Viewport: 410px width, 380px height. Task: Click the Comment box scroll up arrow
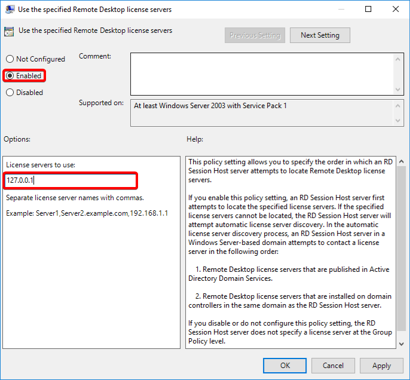tap(398, 59)
